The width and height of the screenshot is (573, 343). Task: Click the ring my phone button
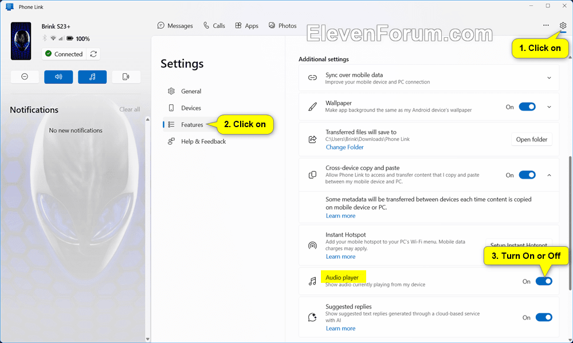(126, 77)
